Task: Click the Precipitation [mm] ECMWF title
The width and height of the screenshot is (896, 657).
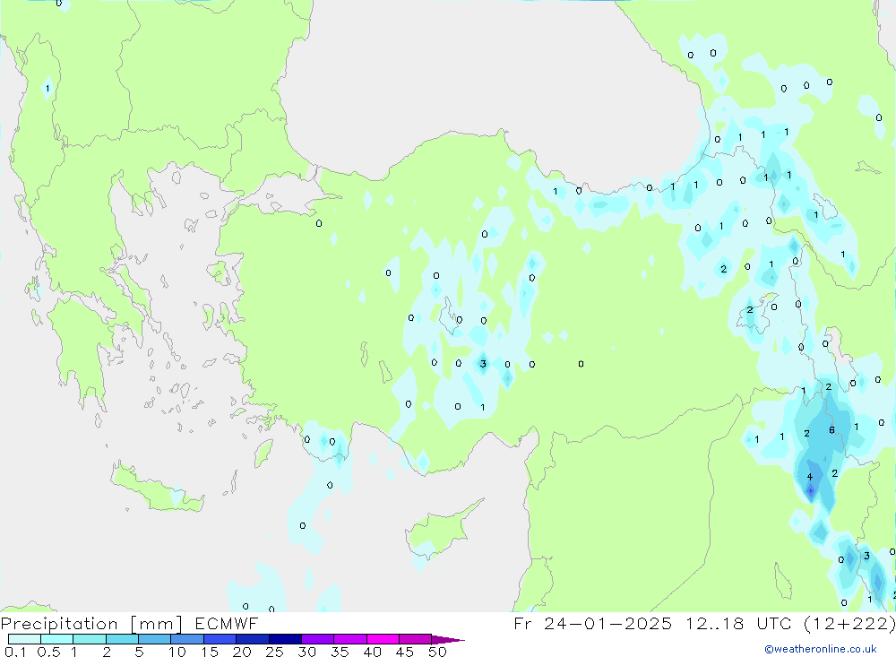Action: coord(130,624)
